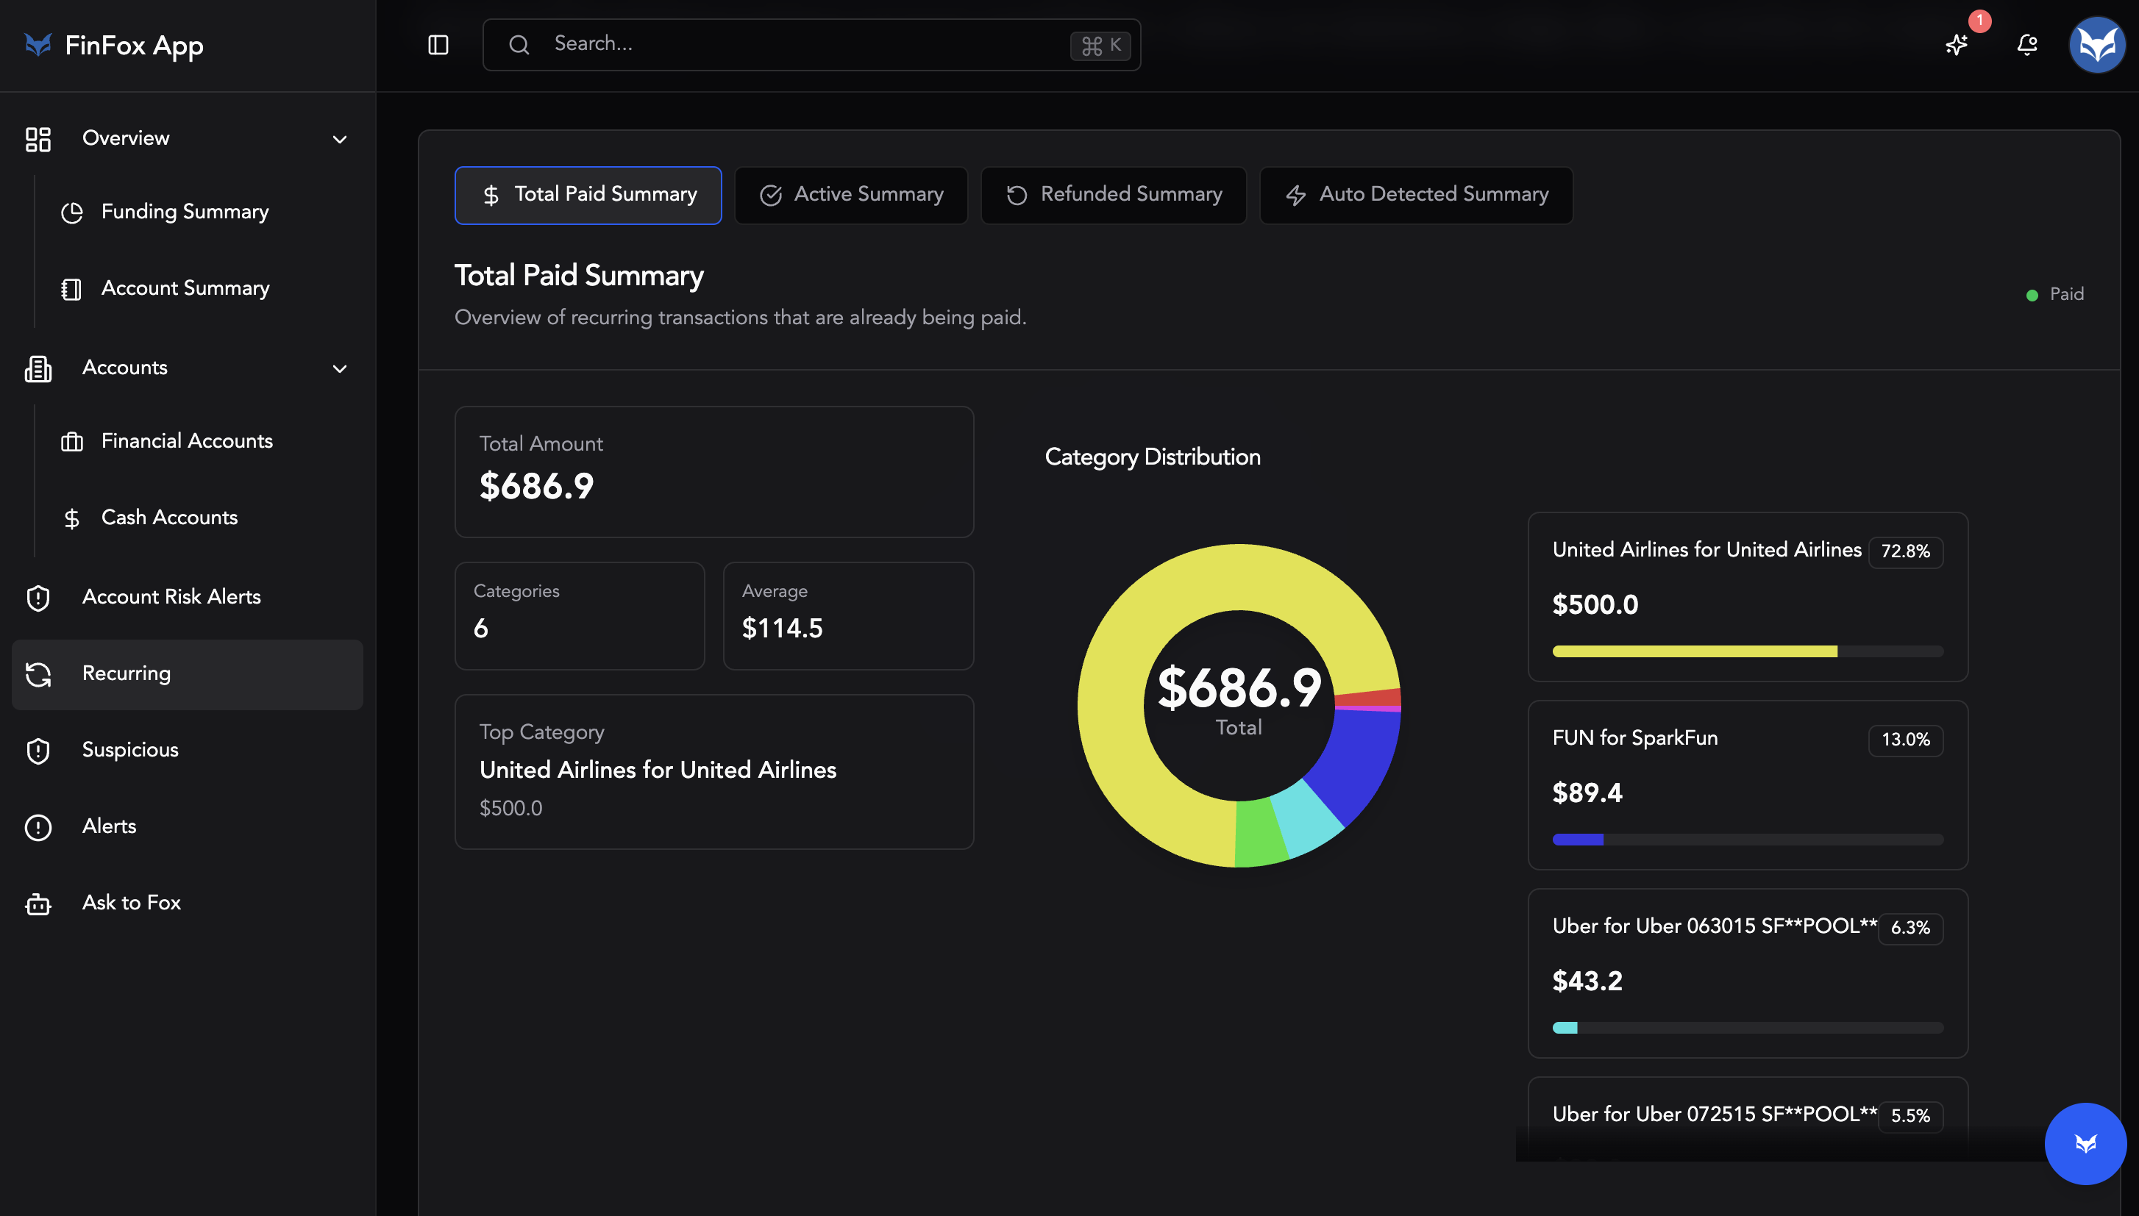Click the Overview grid icon
Image resolution: width=2139 pixels, height=1216 pixels.
pyautogui.click(x=38, y=139)
